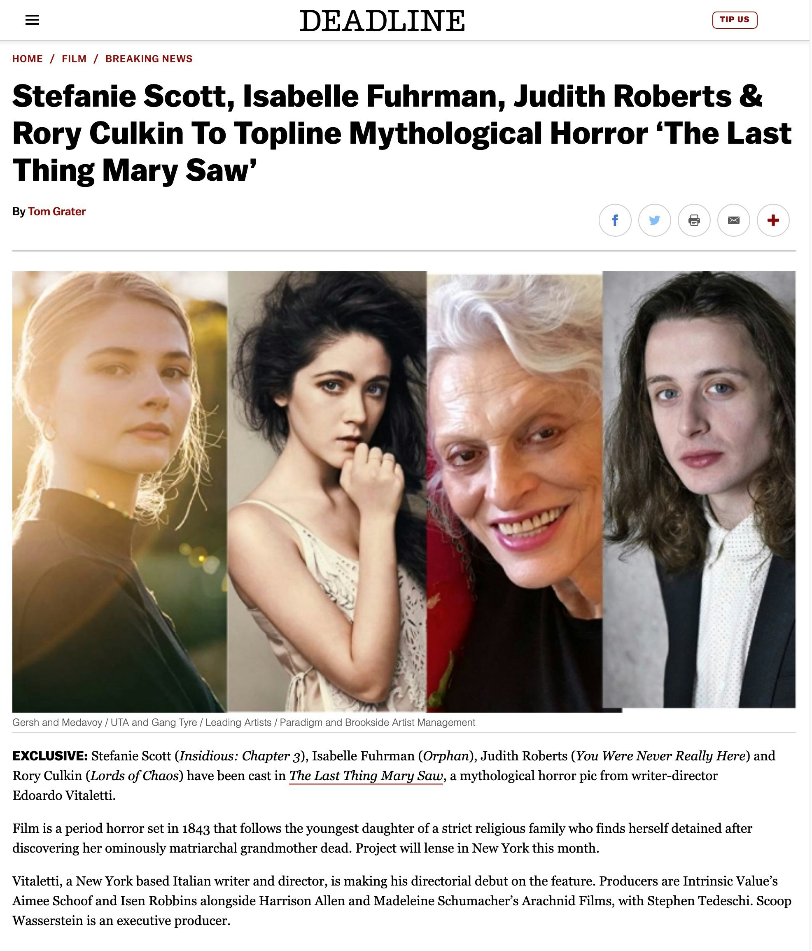Click the page vertical scrollbar

(x=810, y=476)
